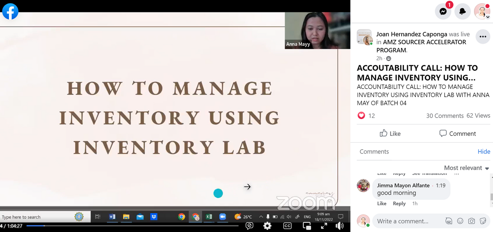Image resolution: width=493 pixels, height=232 pixels.
Task: Enter fullscreen video mode
Action: pyautogui.click(x=324, y=226)
